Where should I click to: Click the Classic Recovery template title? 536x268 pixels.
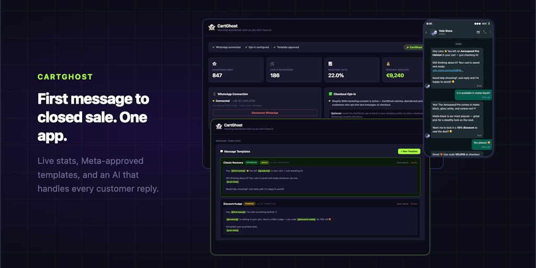[233, 162]
